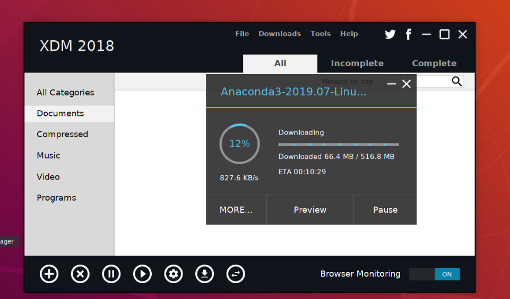Viewport: 510px width, 299px height.
Task: Click the 827.6 KB/s speed text
Action: [239, 178]
